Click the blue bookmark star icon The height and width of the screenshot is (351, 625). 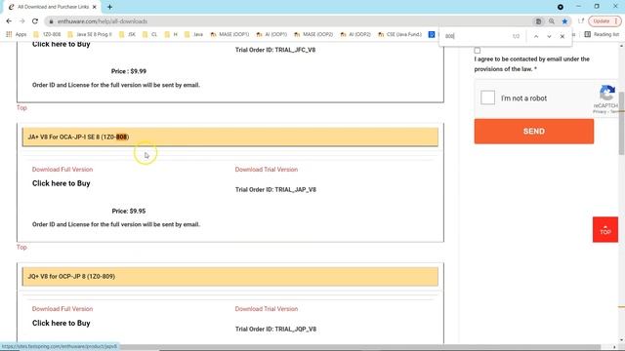pyautogui.click(x=564, y=21)
